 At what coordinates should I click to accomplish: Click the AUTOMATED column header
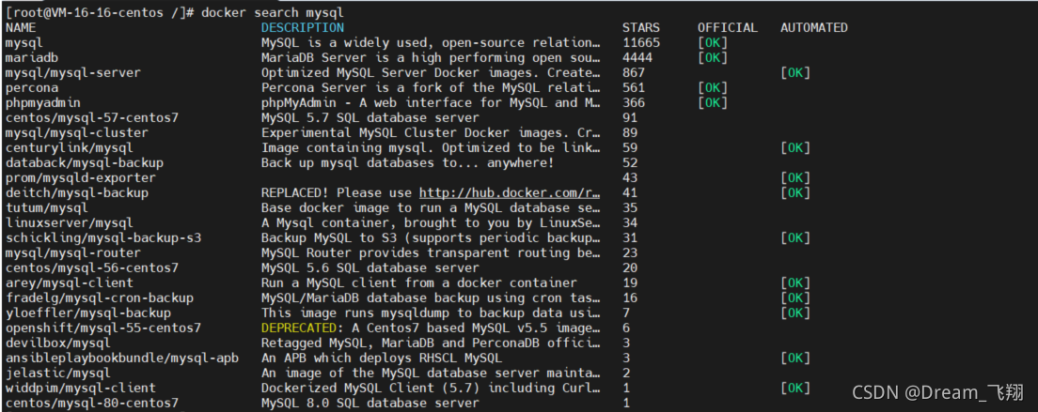click(813, 28)
